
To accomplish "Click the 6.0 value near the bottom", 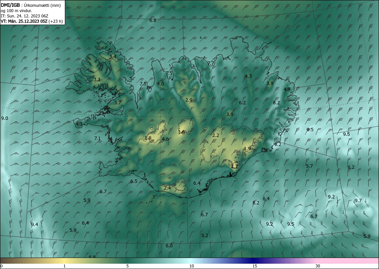I will 169,246.
